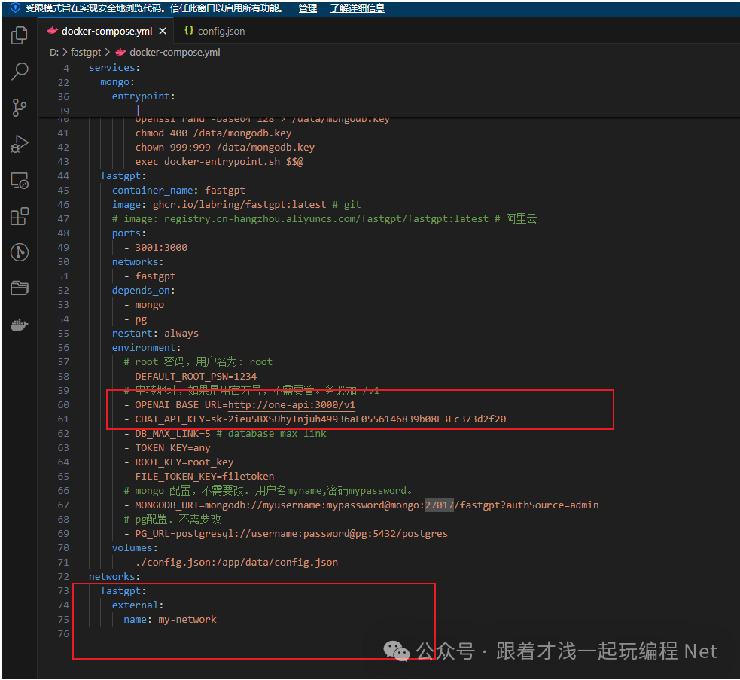
Task: Click the sticky services: header line
Action: pos(114,68)
